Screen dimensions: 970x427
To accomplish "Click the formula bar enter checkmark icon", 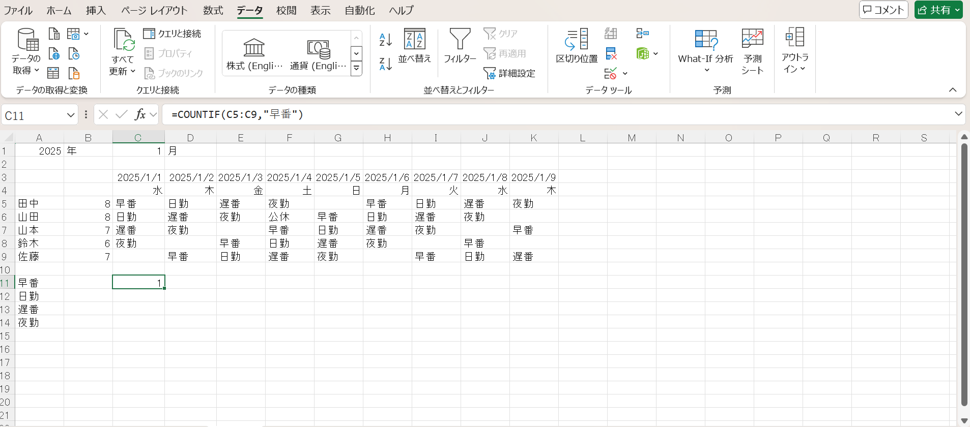I will 121,114.
